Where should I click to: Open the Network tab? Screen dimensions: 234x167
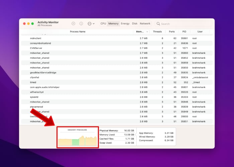coord(145,24)
